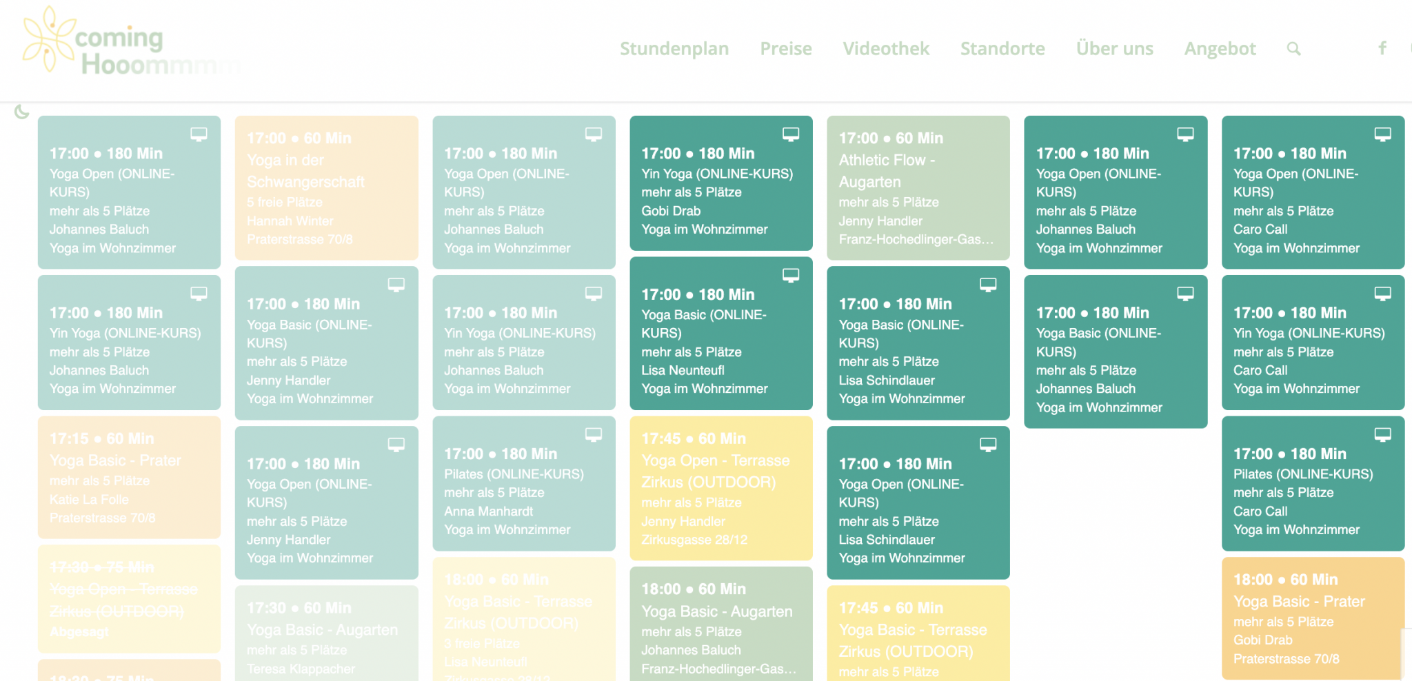Click monitor icon on Lisa Schindlauer Yoga Open card

(x=988, y=445)
